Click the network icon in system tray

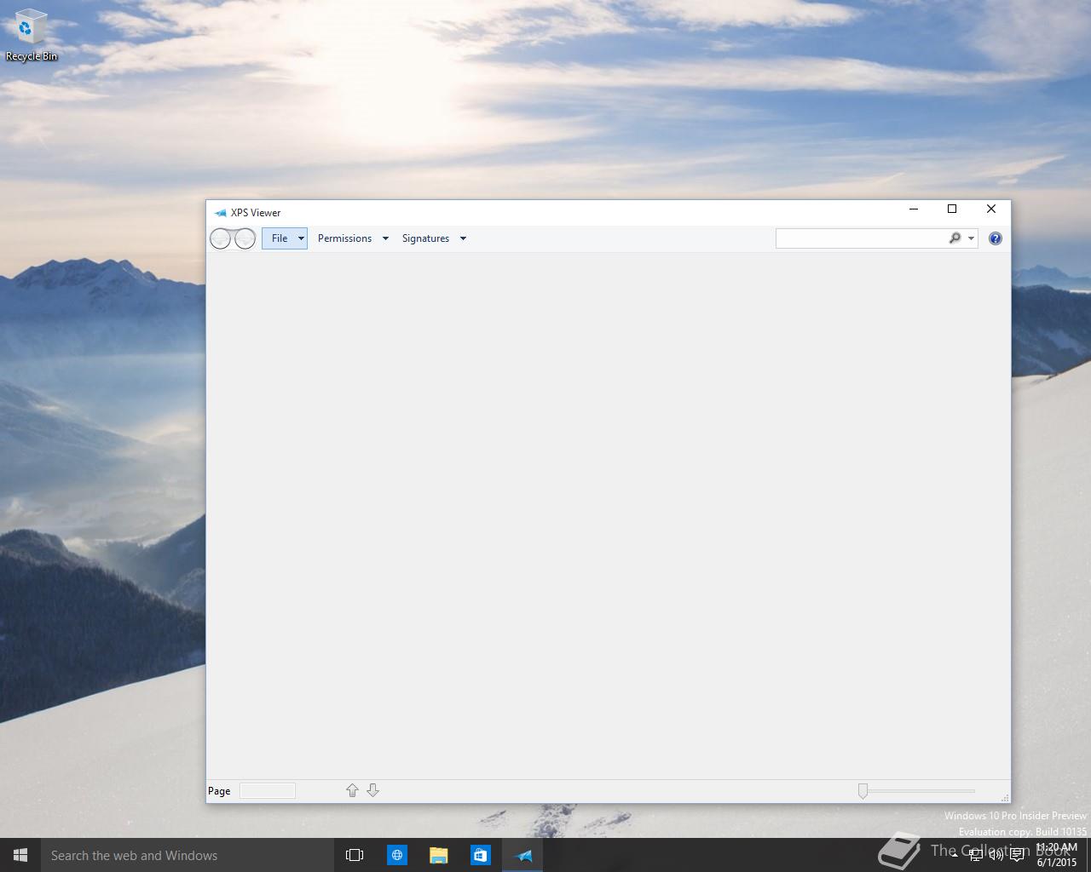coord(975,855)
